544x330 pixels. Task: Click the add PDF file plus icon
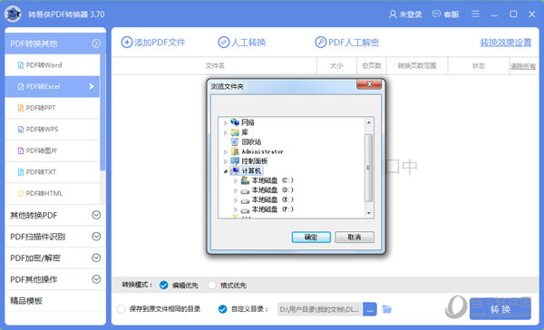[127, 43]
